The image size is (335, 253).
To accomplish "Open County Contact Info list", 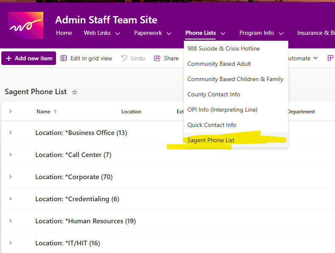I will [214, 94].
